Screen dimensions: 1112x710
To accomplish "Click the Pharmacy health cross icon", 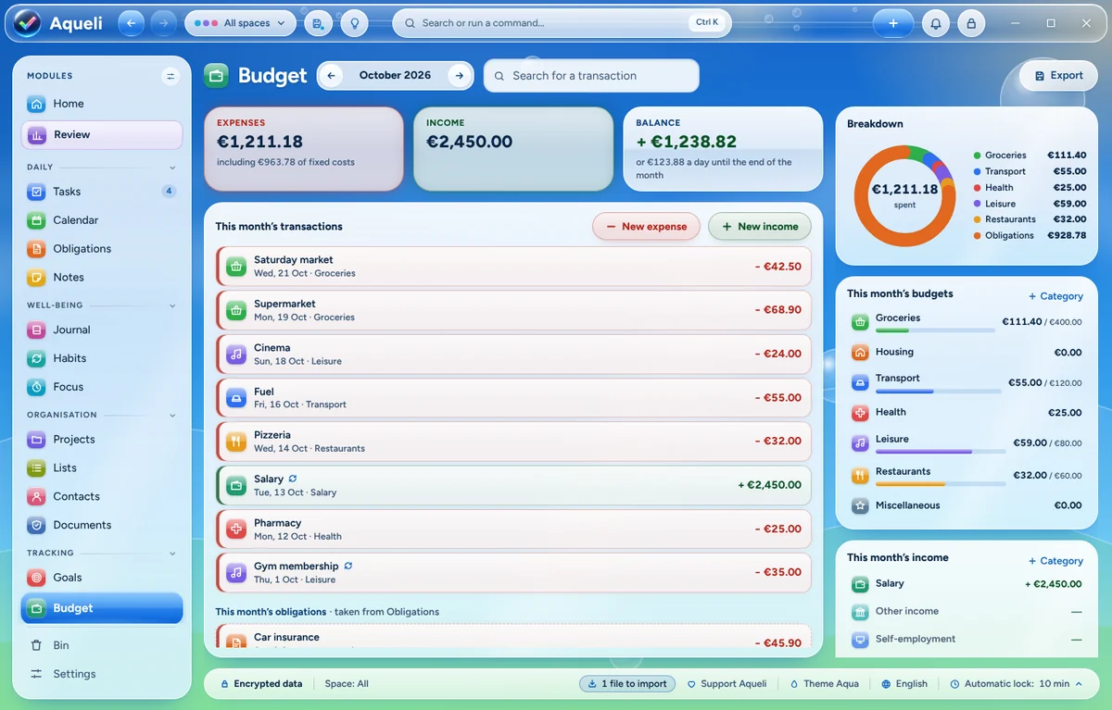I will tap(236, 529).
